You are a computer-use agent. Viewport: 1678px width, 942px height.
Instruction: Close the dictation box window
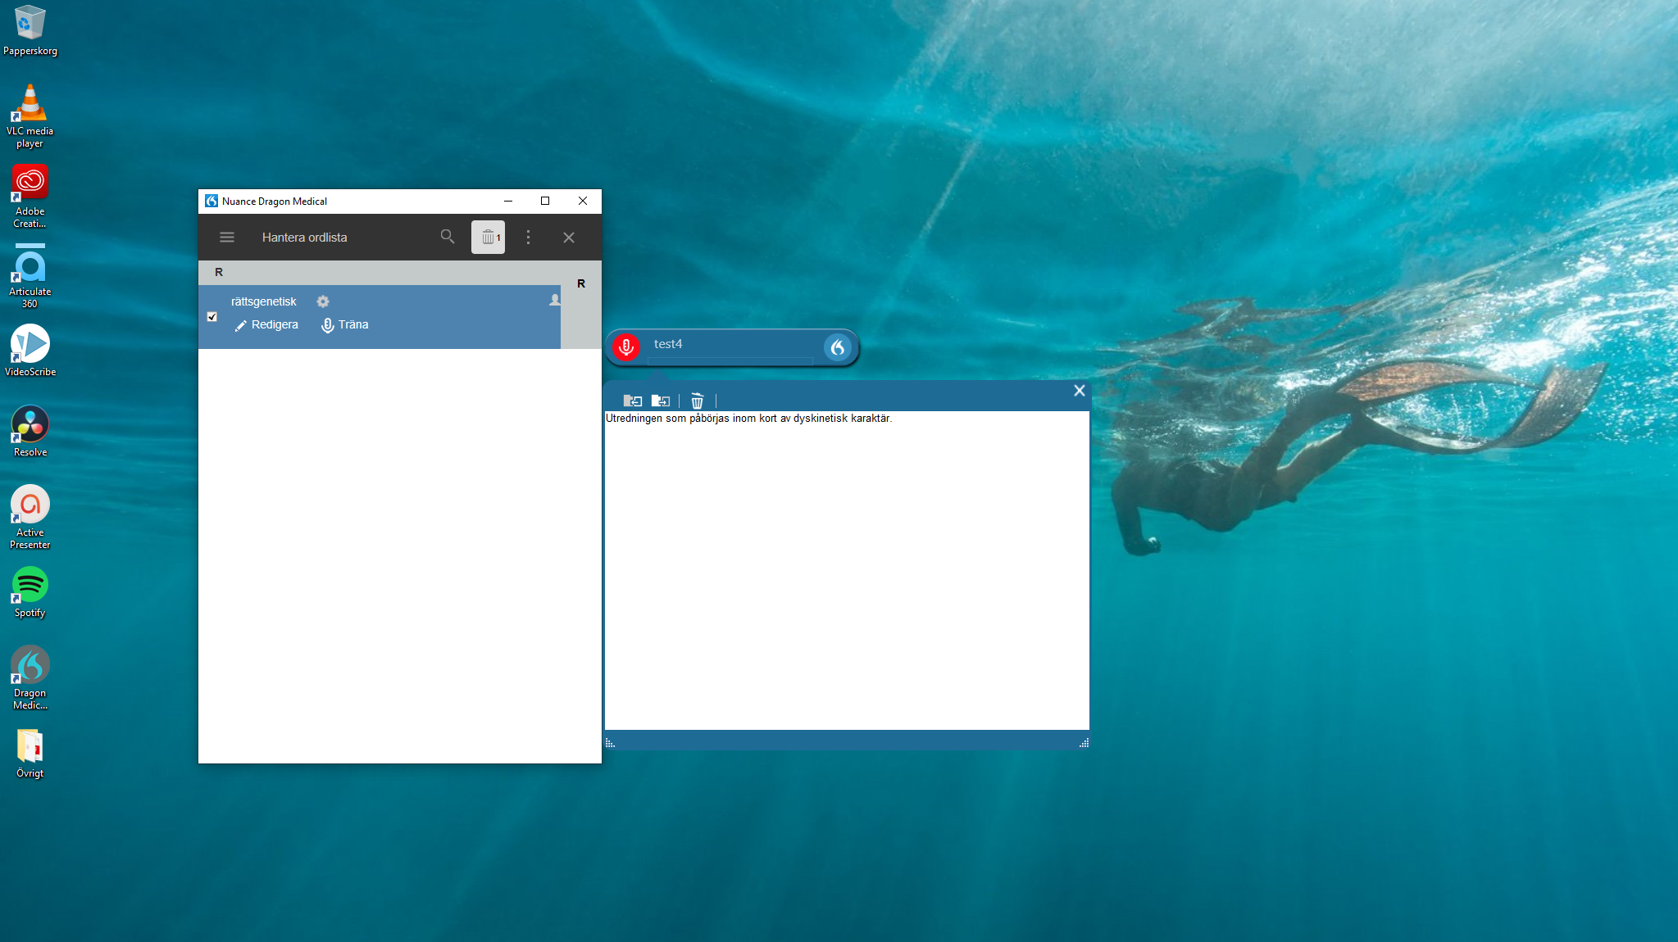tap(1079, 391)
